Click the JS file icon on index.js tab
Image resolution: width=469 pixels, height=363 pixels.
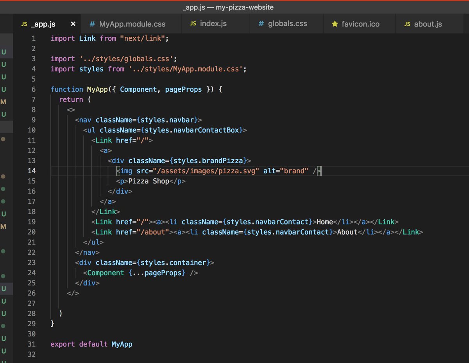point(193,24)
